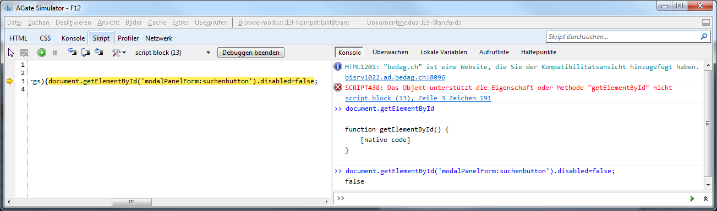This screenshot has height=211, width=717.
Task: Click line number 4 in gutter
Action: [x=23, y=89]
